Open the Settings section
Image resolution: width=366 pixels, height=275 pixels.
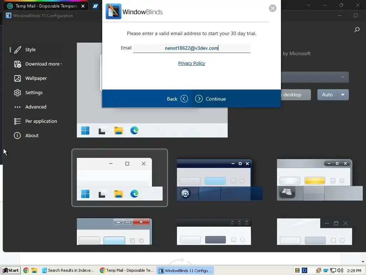pos(36,93)
